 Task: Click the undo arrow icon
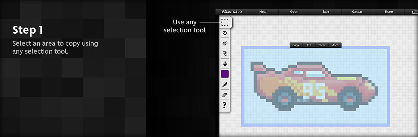(x=225, y=33)
